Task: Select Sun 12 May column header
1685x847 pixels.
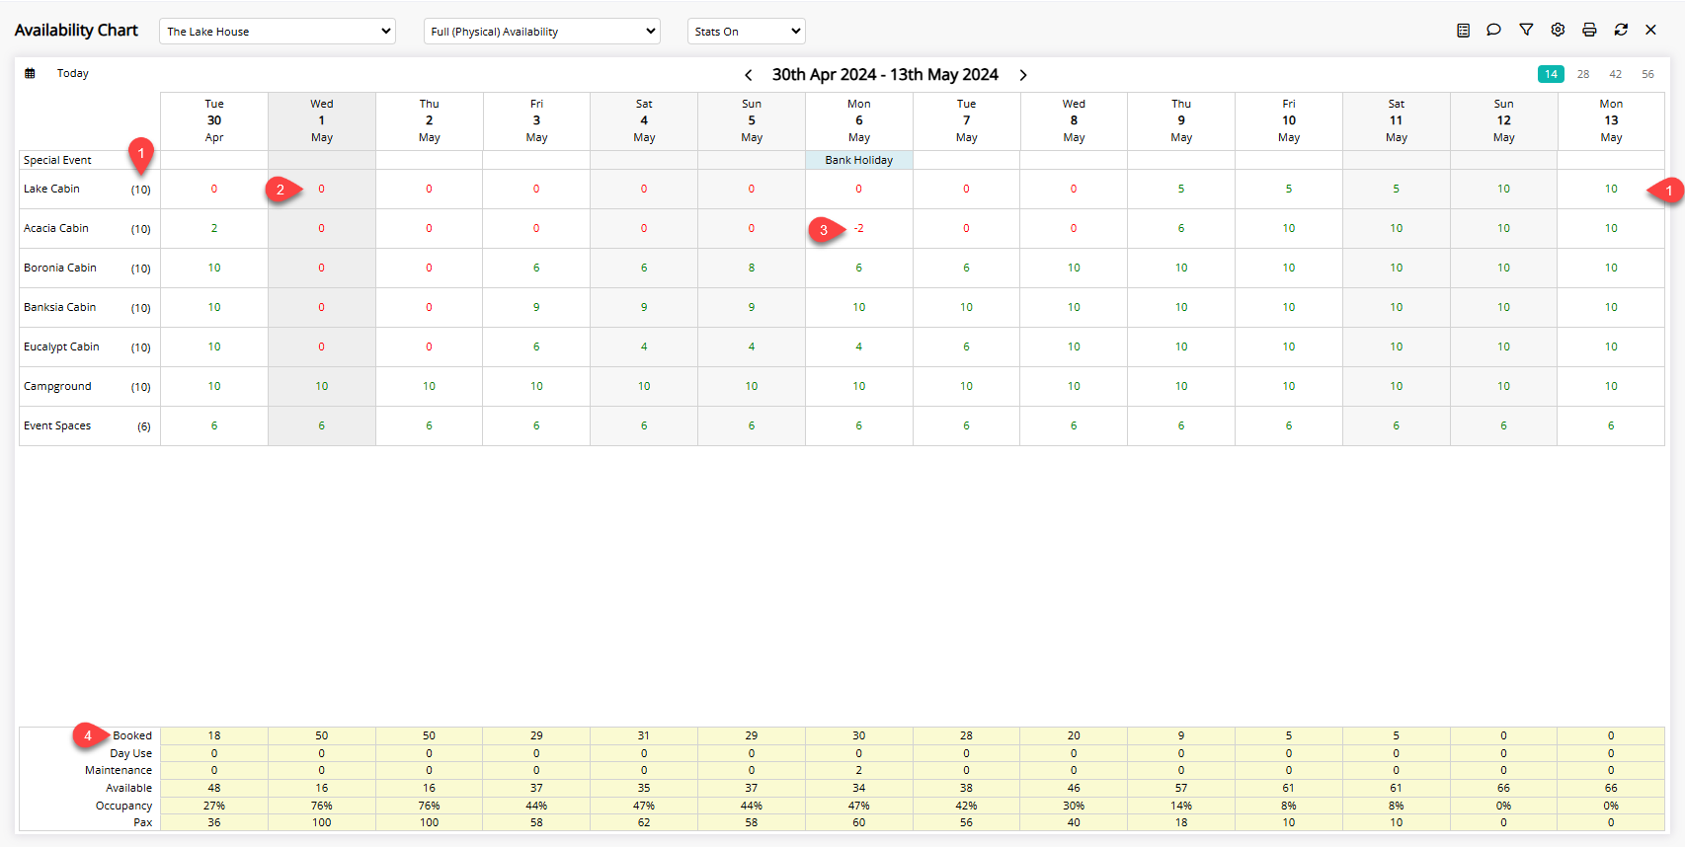Action: click(x=1503, y=120)
